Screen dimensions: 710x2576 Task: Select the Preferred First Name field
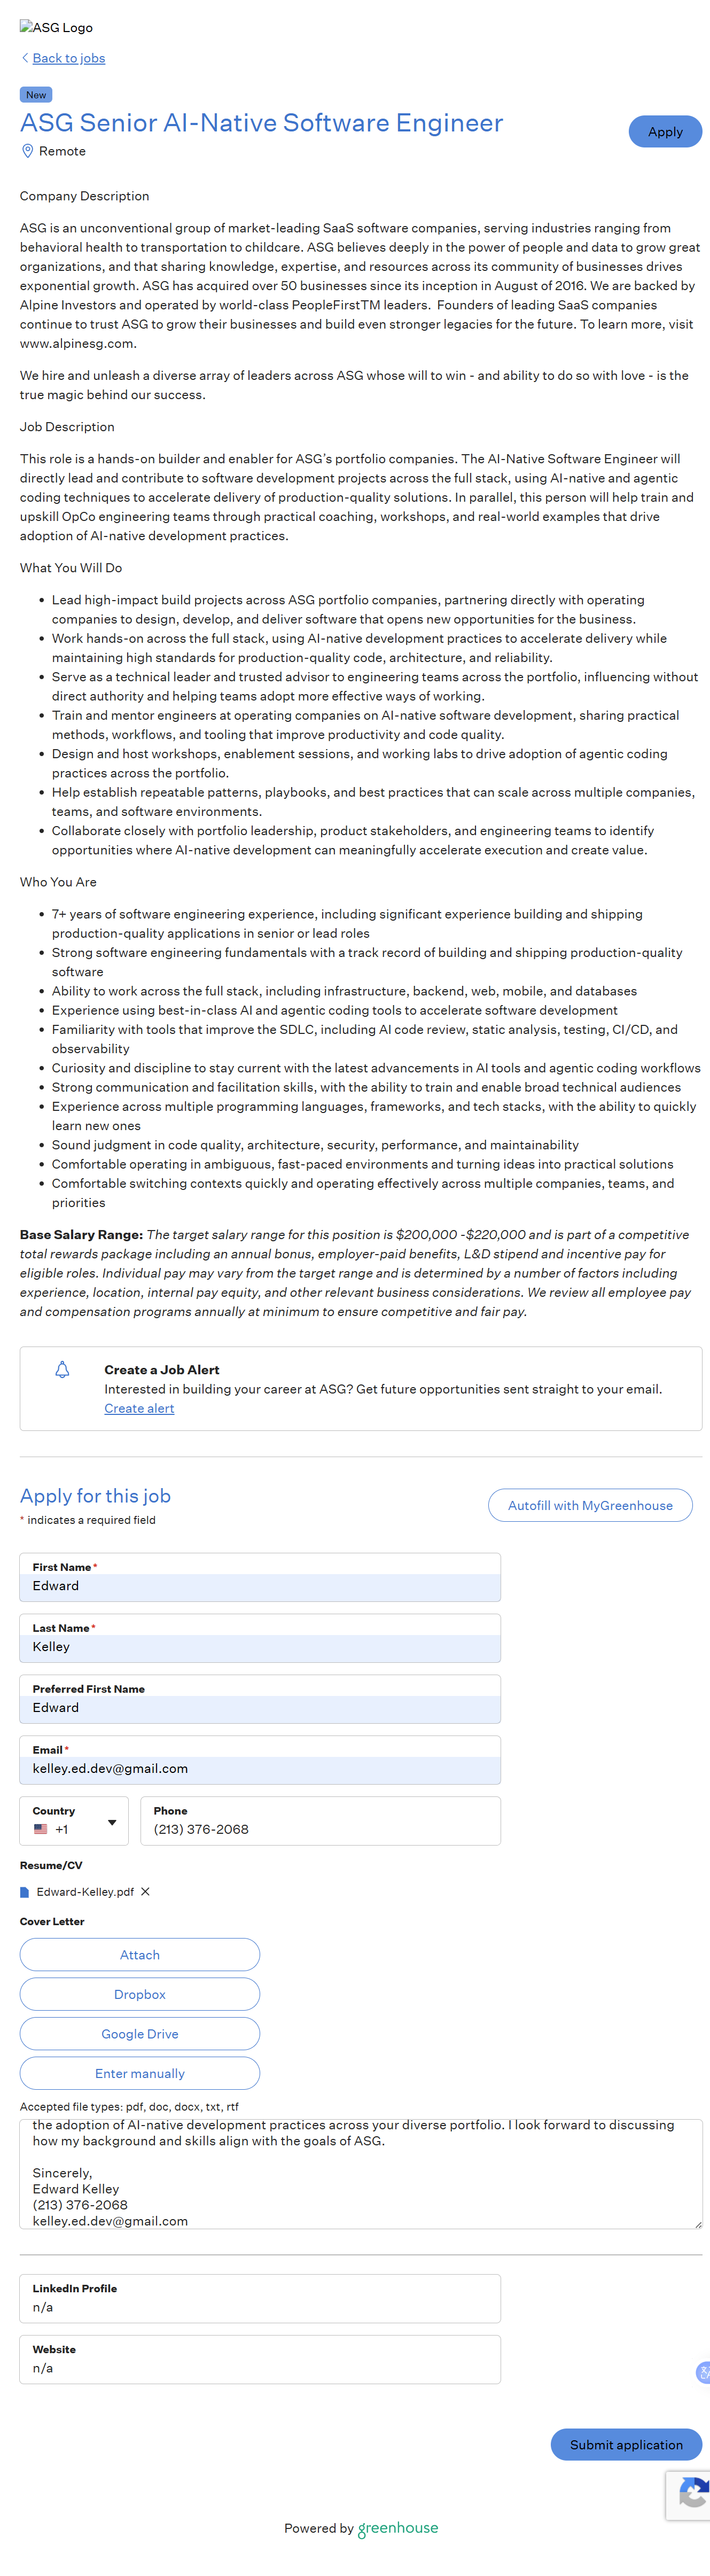pos(260,1708)
